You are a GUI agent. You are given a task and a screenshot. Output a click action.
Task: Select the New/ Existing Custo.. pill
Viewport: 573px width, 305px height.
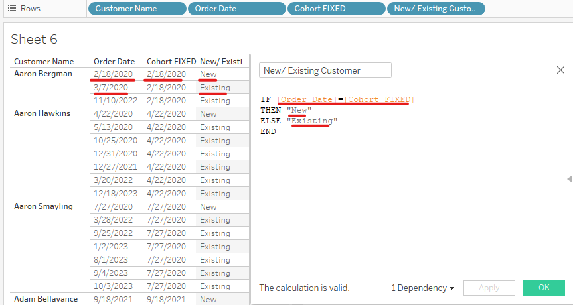tap(436, 9)
